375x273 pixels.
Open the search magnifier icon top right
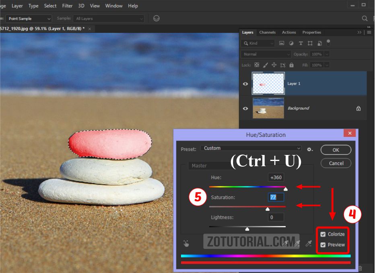[x=365, y=18]
